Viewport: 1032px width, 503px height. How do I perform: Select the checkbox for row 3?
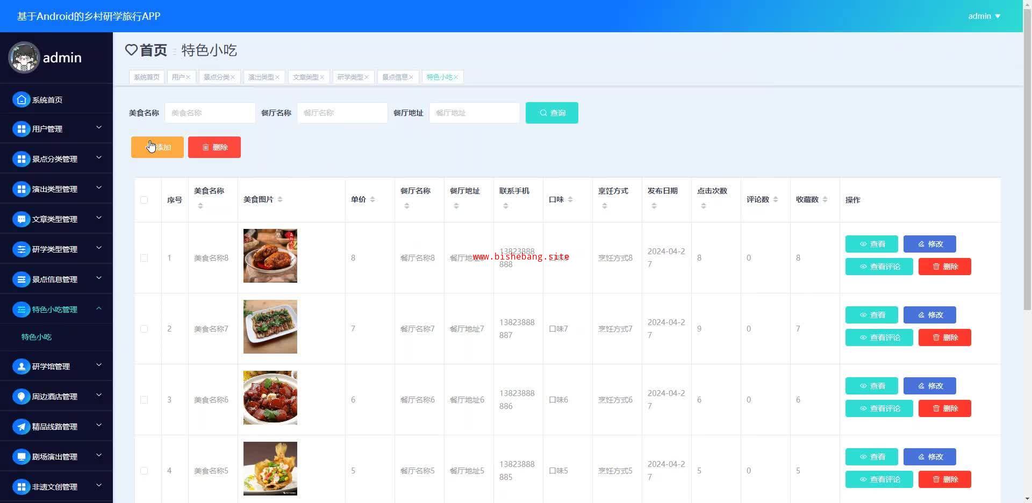click(144, 400)
